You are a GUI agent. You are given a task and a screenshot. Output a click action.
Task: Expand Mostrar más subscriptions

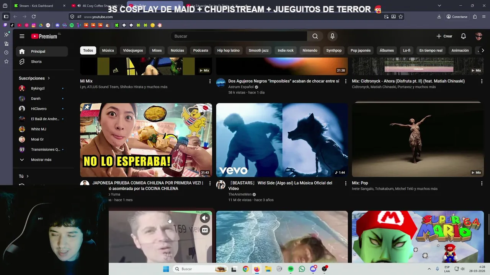[x=42, y=160]
